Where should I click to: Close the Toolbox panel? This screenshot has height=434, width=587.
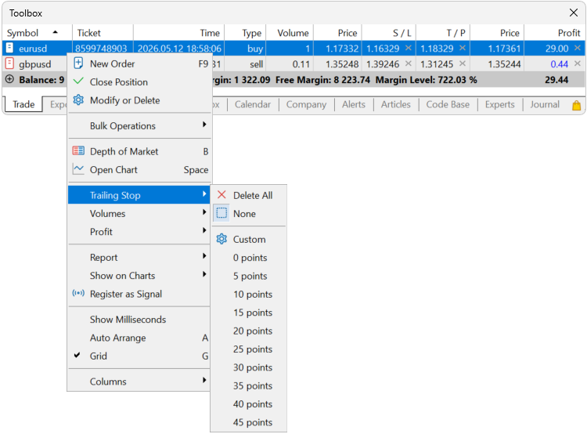(x=573, y=13)
